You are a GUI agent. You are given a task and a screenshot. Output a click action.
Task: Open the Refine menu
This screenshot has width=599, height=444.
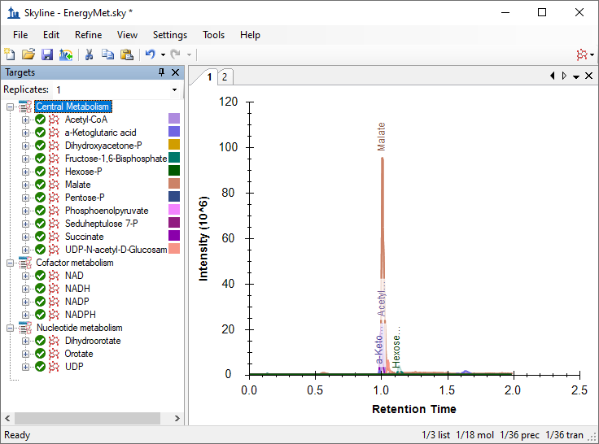(88, 35)
